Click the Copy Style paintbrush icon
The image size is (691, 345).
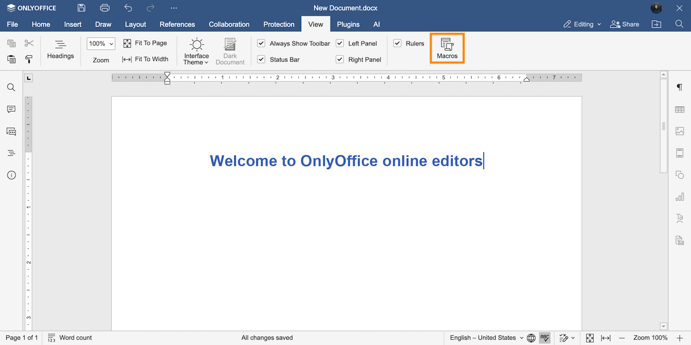[29, 59]
